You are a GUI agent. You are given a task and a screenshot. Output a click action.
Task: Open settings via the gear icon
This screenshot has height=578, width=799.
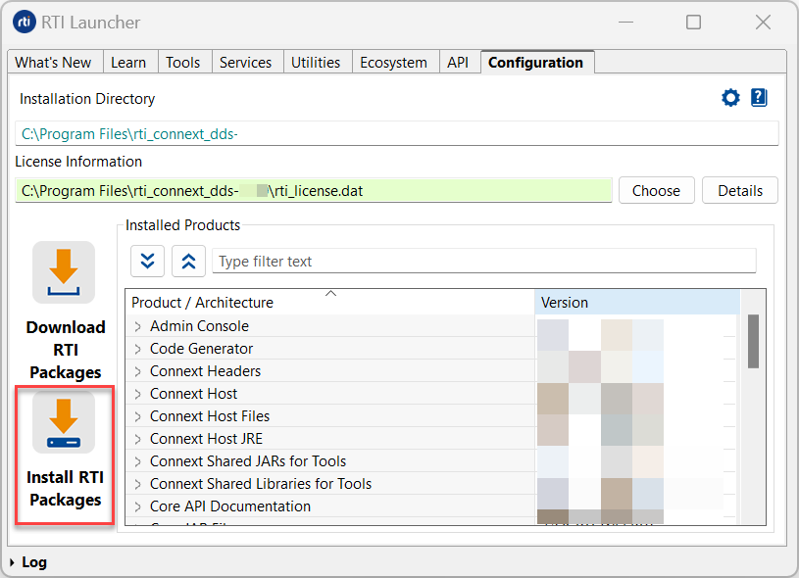pos(730,98)
